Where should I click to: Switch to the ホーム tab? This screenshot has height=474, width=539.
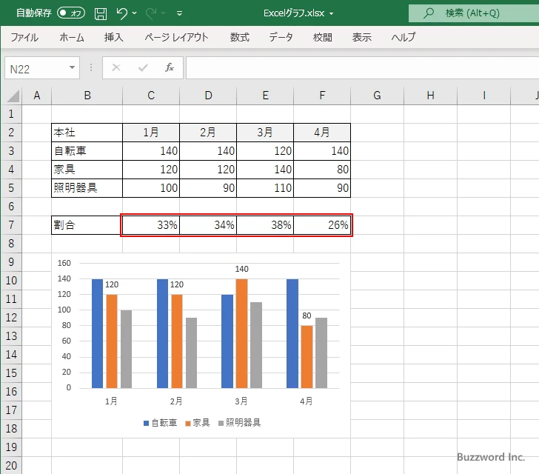point(72,37)
